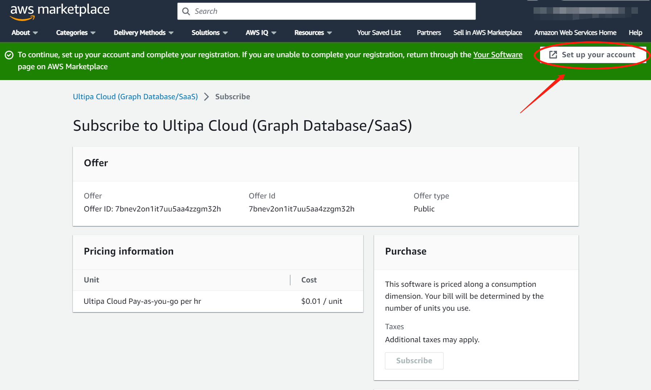
Task: Click the blurred account name in header
Action: coord(585,11)
